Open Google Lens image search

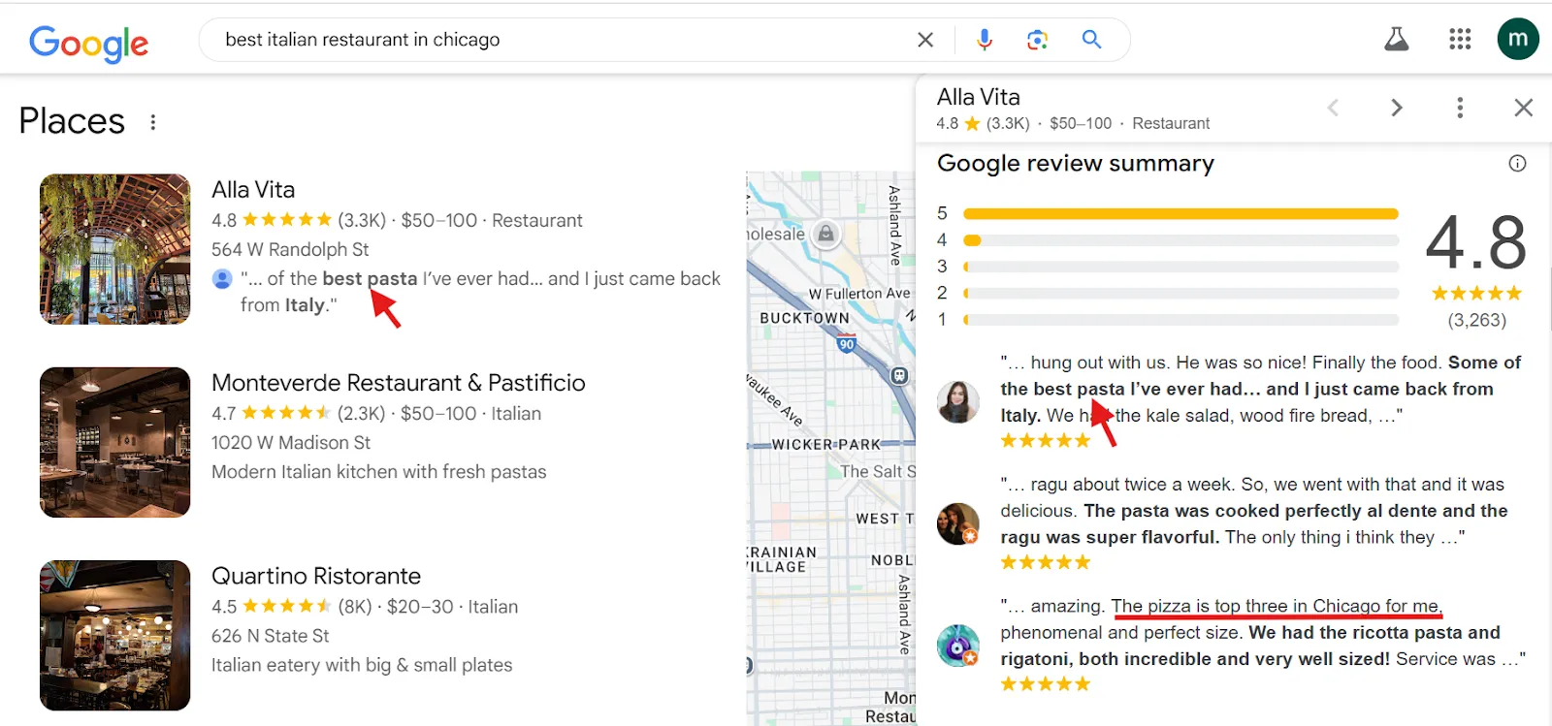[1037, 40]
